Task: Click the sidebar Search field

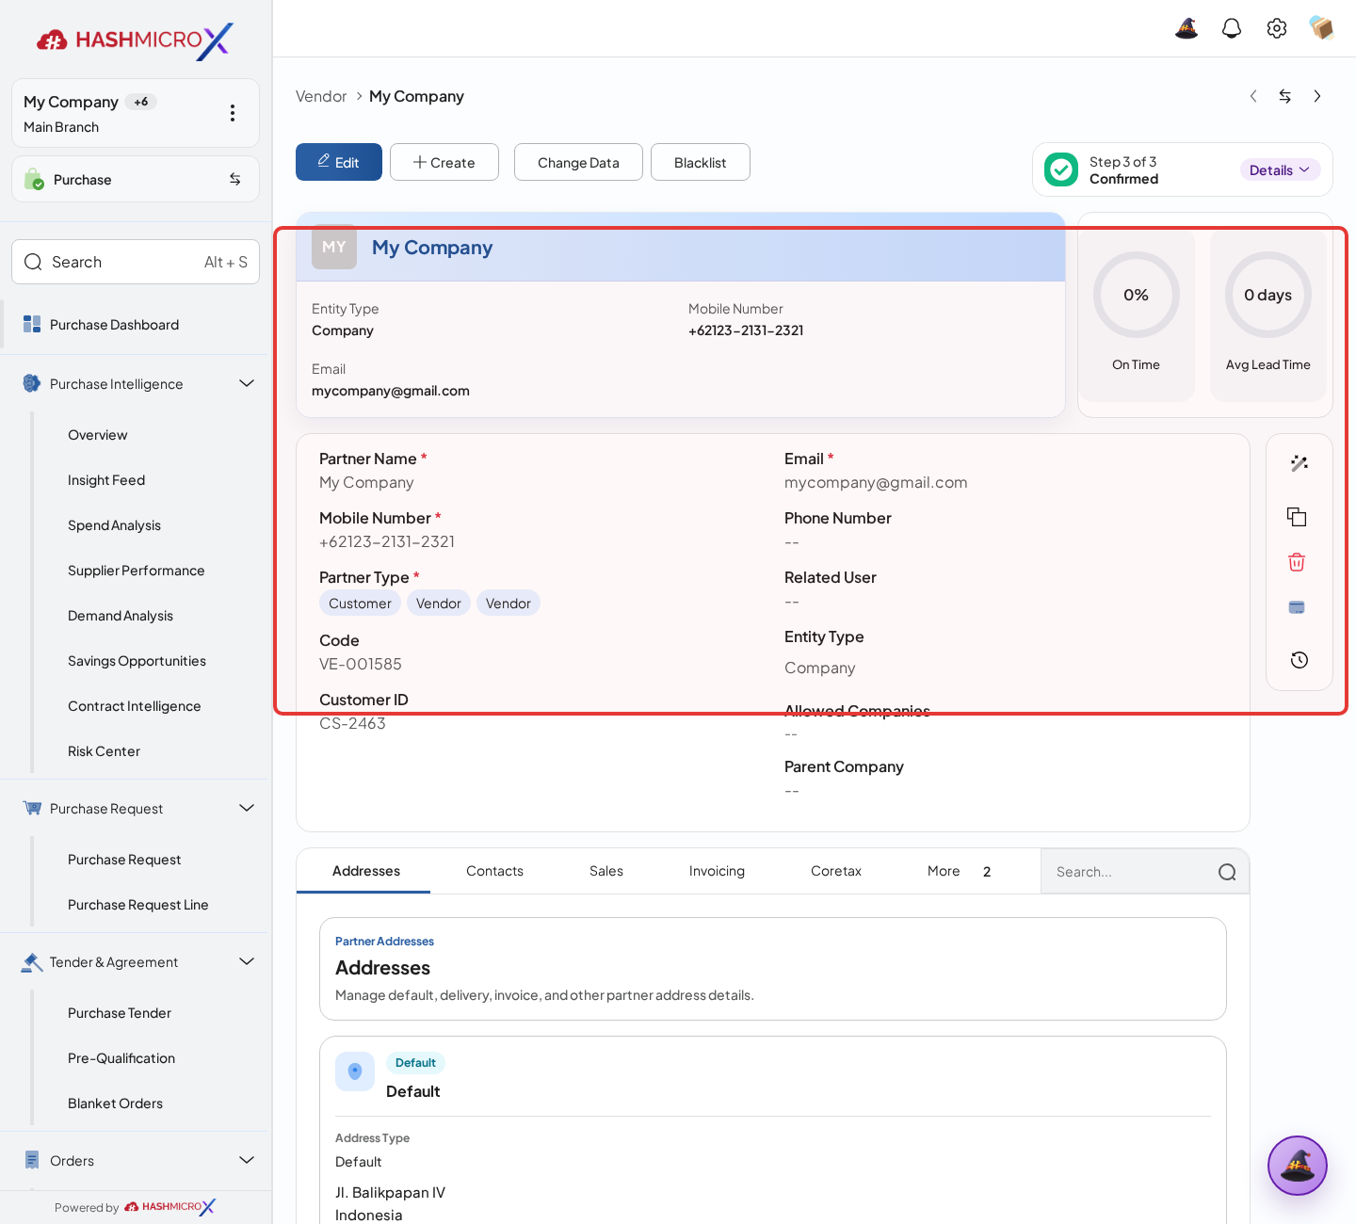Action: point(136,262)
